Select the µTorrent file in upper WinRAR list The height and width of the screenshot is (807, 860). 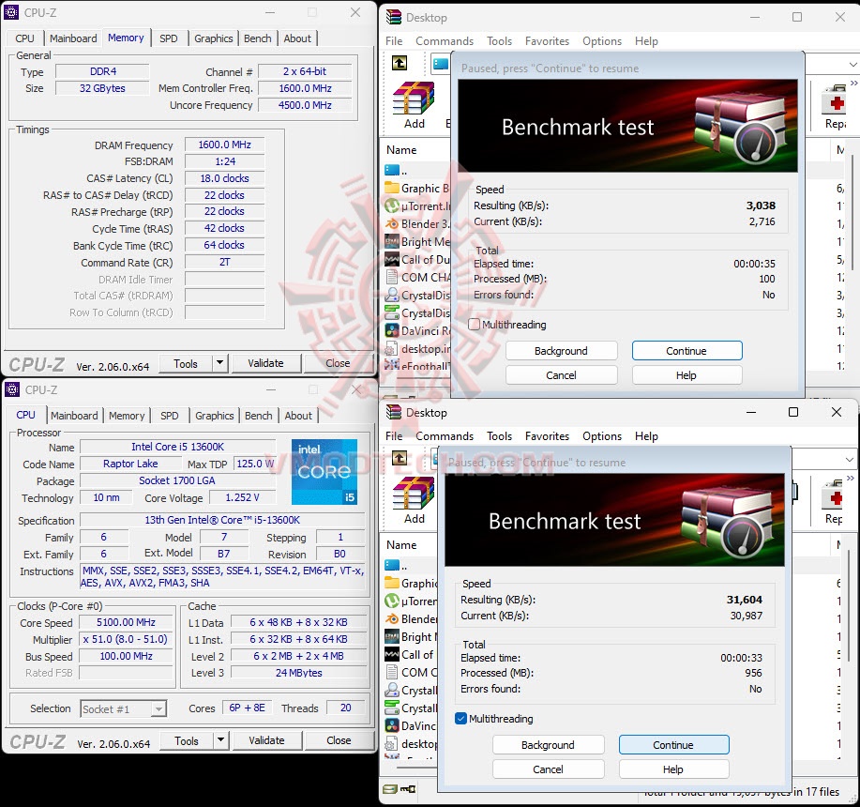(x=417, y=206)
